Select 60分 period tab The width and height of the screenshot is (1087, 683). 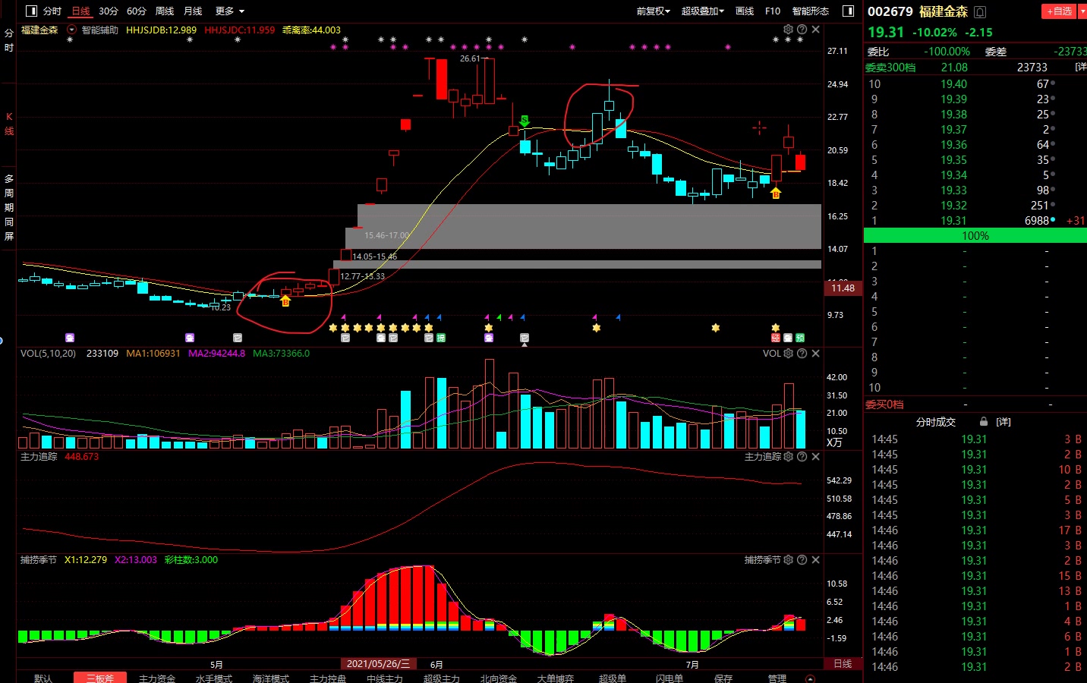tap(137, 11)
